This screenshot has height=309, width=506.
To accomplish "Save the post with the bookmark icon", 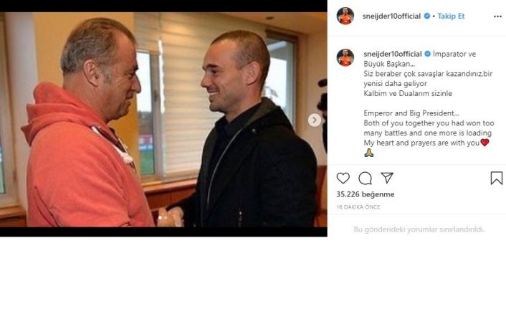I will tap(496, 178).
